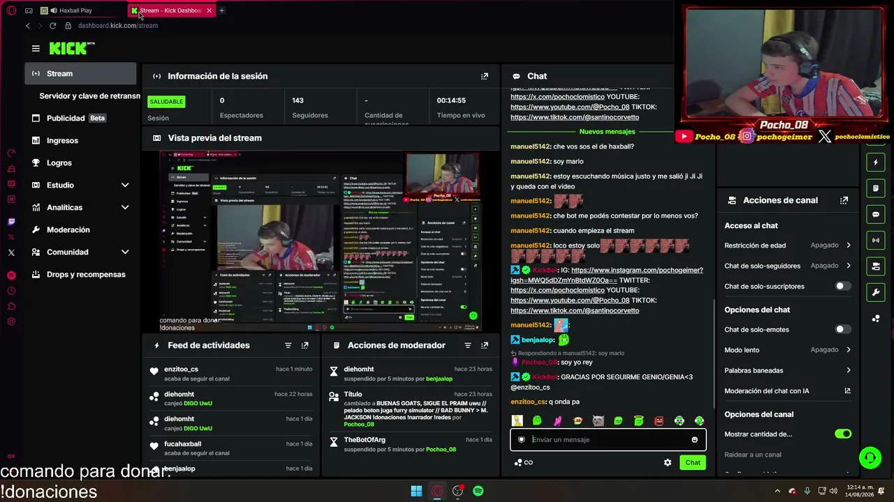Open Spotify from the Windows taskbar

pos(478,491)
